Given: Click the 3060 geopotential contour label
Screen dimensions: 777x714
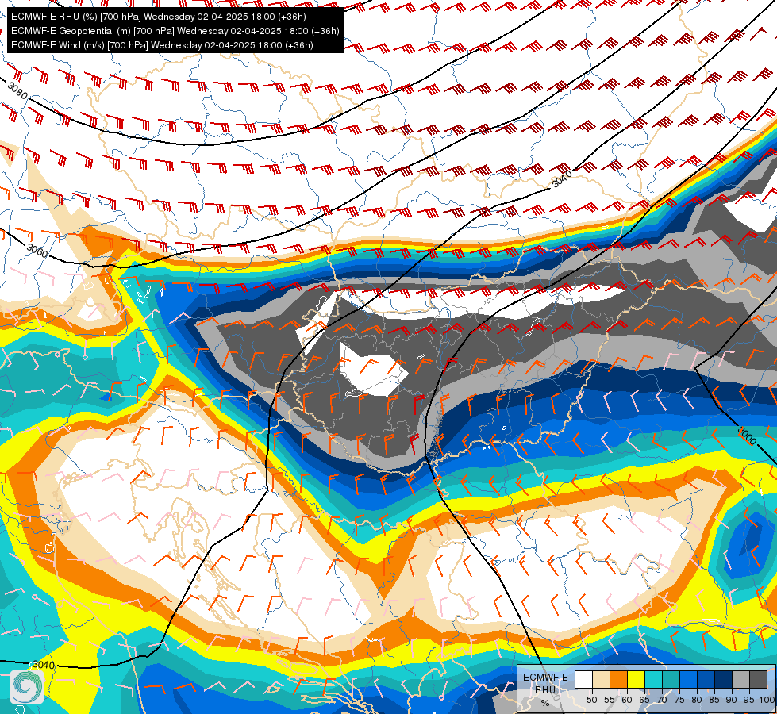Looking at the screenshot, I should 37,251.
